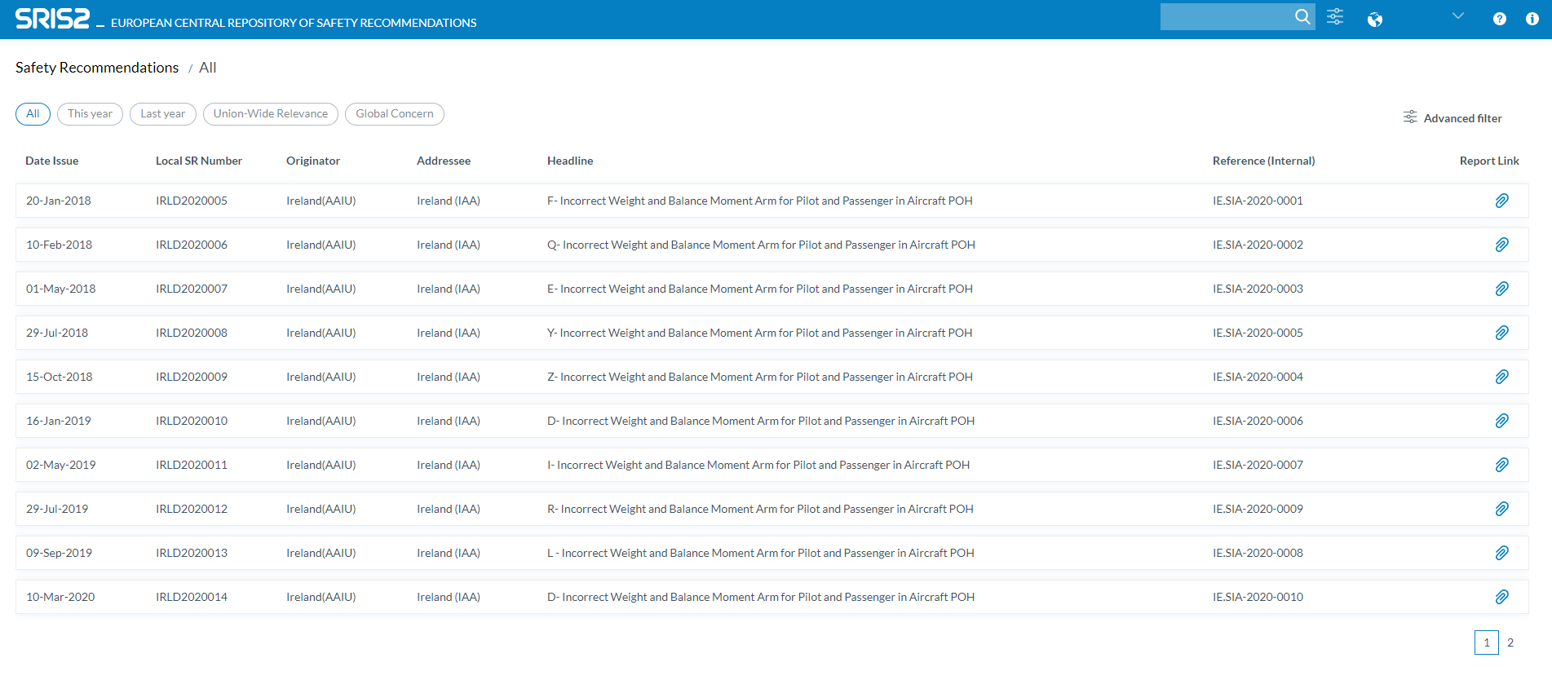Open paperclip report link for IRLD2020014
The width and height of the screenshot is (1552, 680).
pos(1501,597)
